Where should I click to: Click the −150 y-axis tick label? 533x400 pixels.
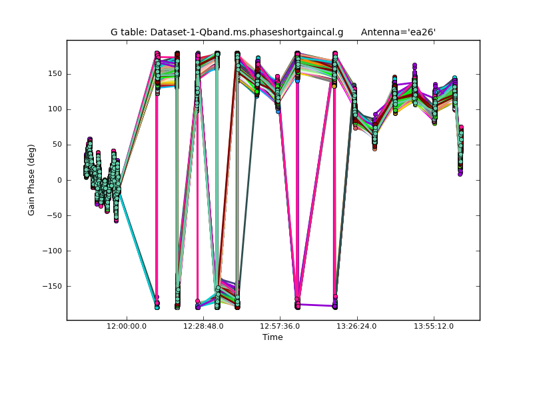point(51,287)
